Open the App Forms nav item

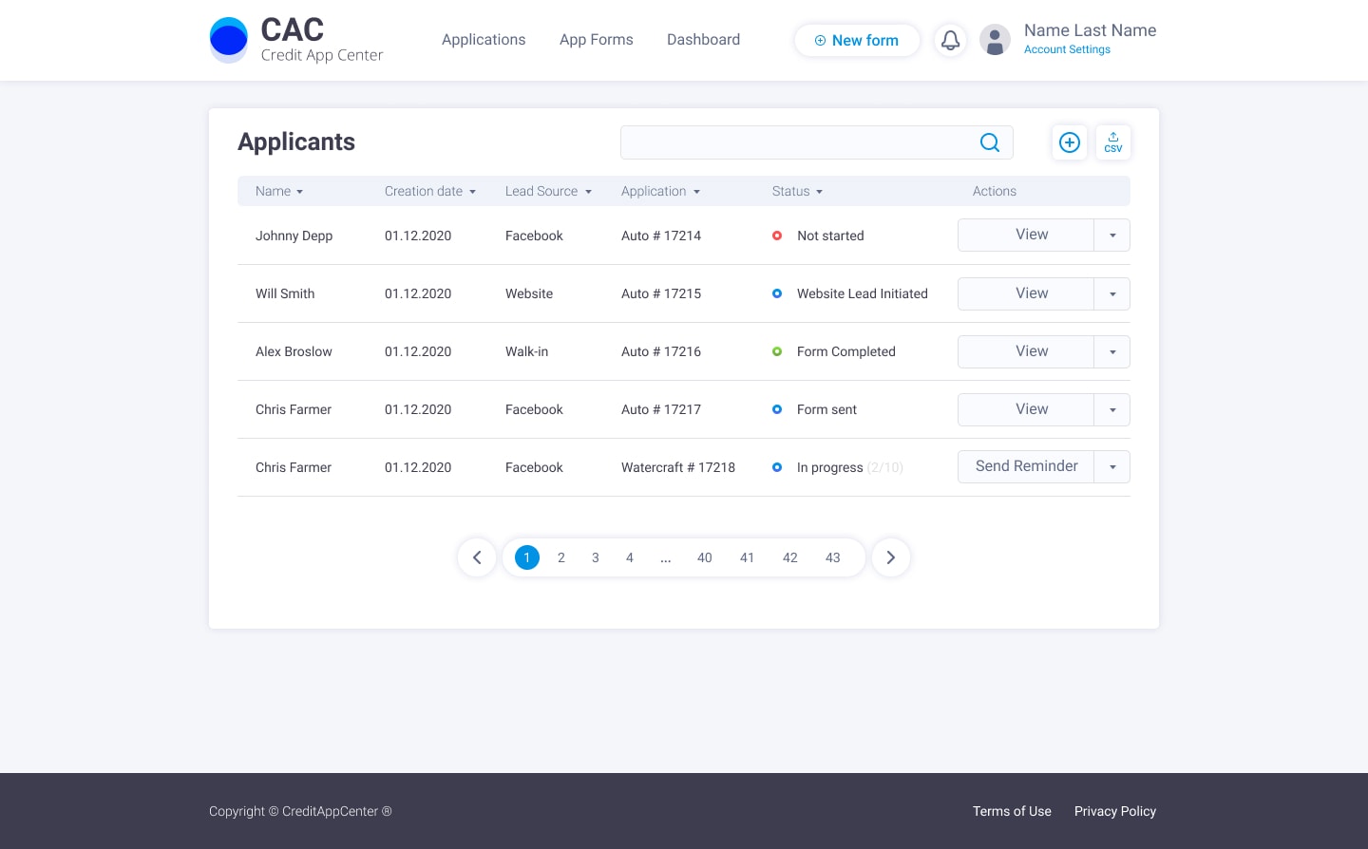tap(597, 40)
